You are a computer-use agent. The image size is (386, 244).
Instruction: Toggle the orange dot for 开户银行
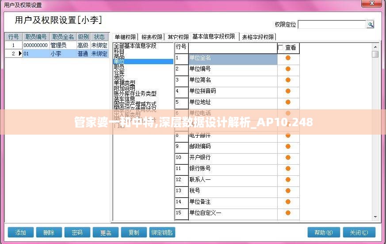[x=288, y=157]
